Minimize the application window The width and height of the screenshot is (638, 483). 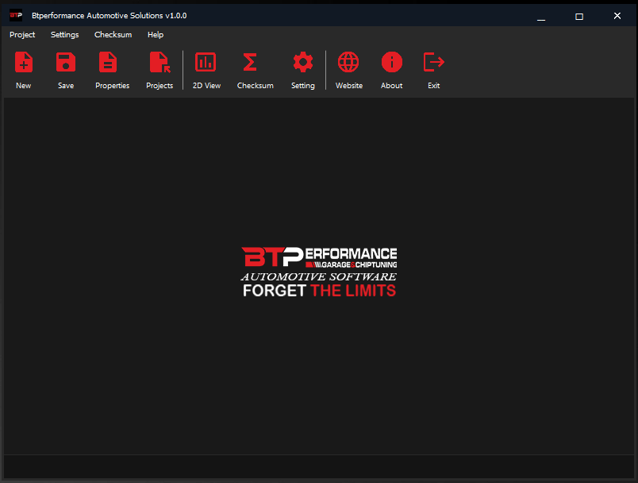coord(542,15)
